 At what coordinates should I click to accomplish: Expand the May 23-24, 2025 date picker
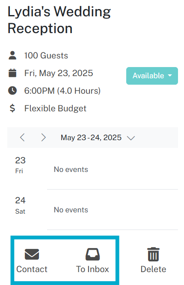98,138
